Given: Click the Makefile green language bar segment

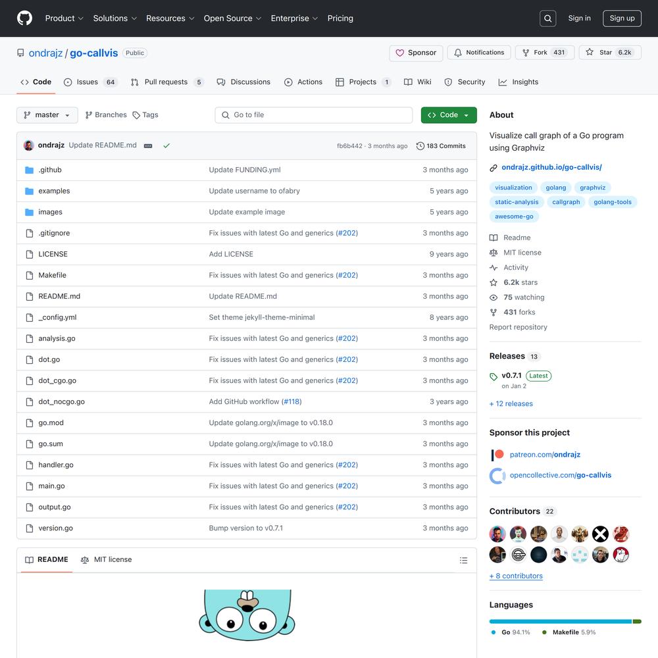Looking at the screenshot, I should coord(637,622).
